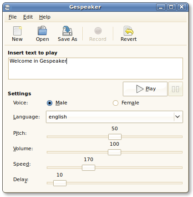Click inside the text-to-play input box
This screenshot has height=197, width=193.
96,69
